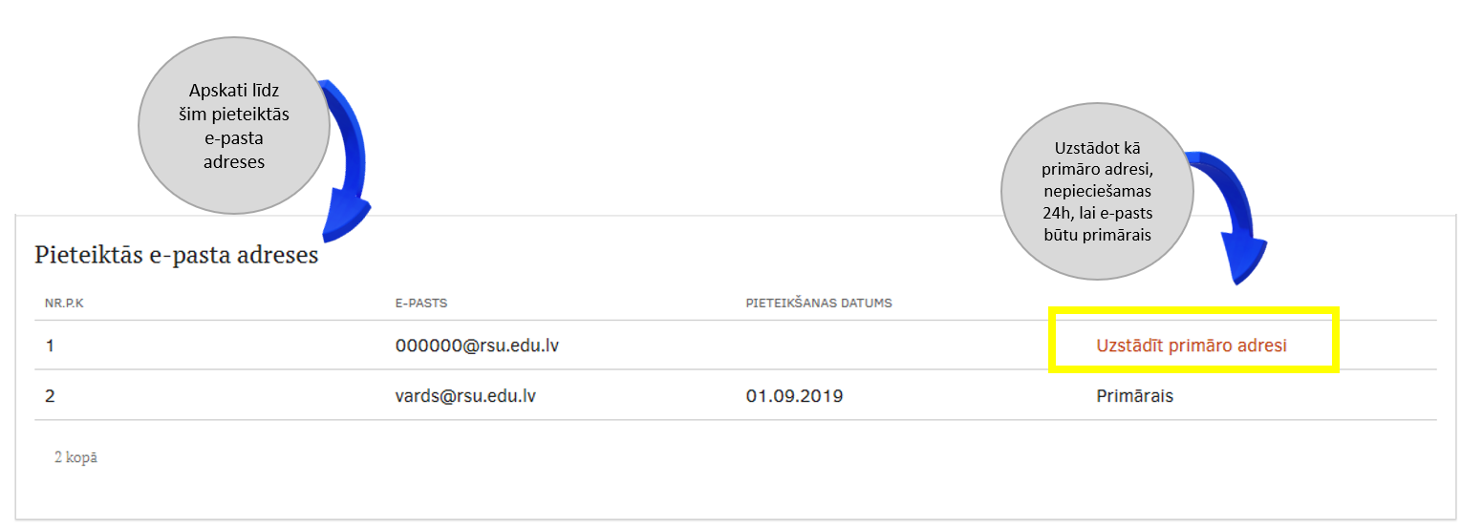Viewport: 1461px width, 524px height.
Task: Click the empty date cell of row 1
Action: pos(818,346)
